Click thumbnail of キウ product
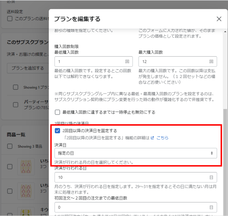This screenshot has height=216, width=228. click(x=26, y=211)
